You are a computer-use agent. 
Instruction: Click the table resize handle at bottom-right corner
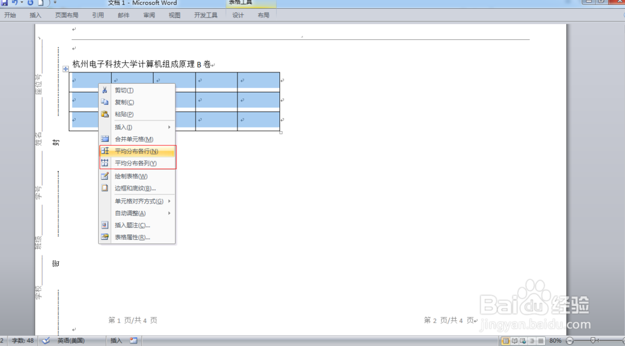[x=281, y=132]
